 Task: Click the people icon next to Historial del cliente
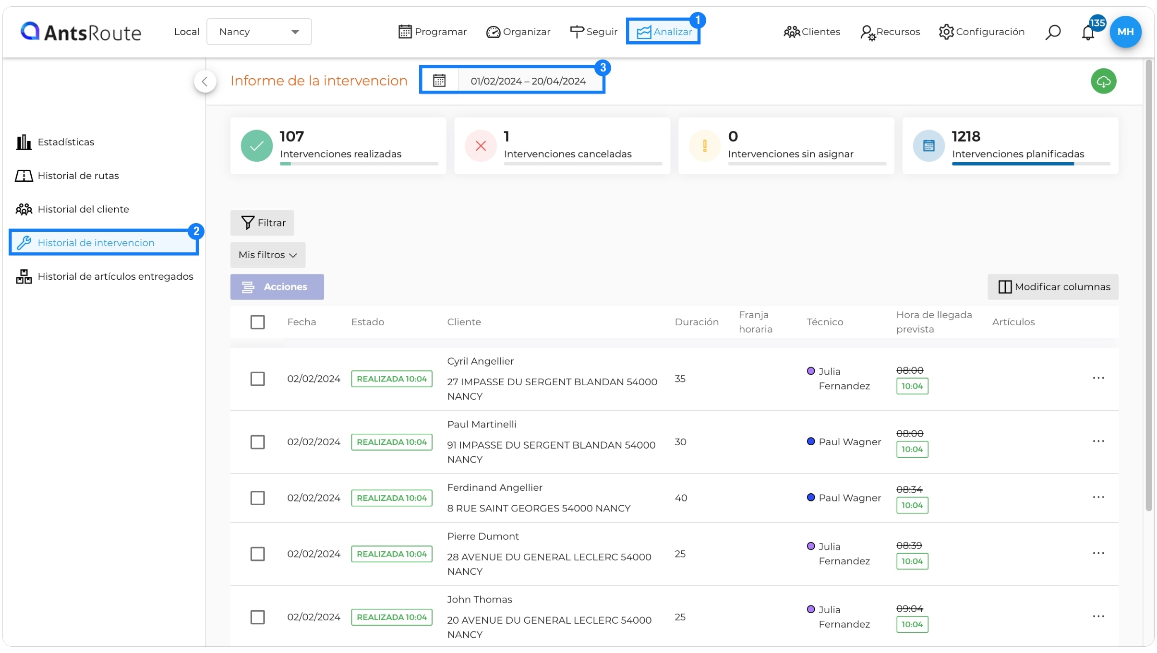coord(24,209)
